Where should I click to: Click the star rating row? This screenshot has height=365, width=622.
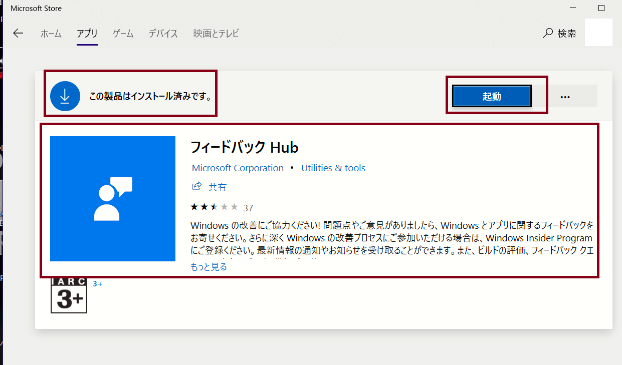pos(214,207)
